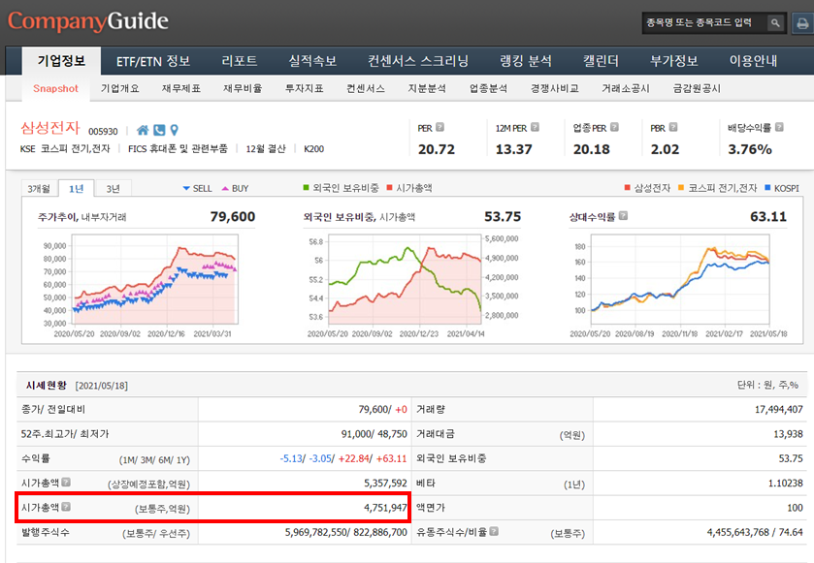Switch chart period to 3년
Viewport: 814px width, 563px height.
tap(114, 188)
